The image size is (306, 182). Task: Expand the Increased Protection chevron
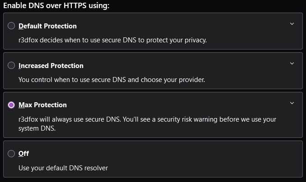(292, 64)
